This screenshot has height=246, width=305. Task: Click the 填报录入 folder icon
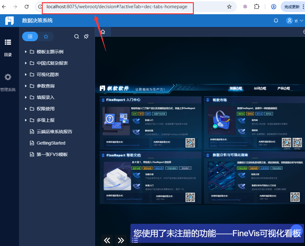(32, 97)
